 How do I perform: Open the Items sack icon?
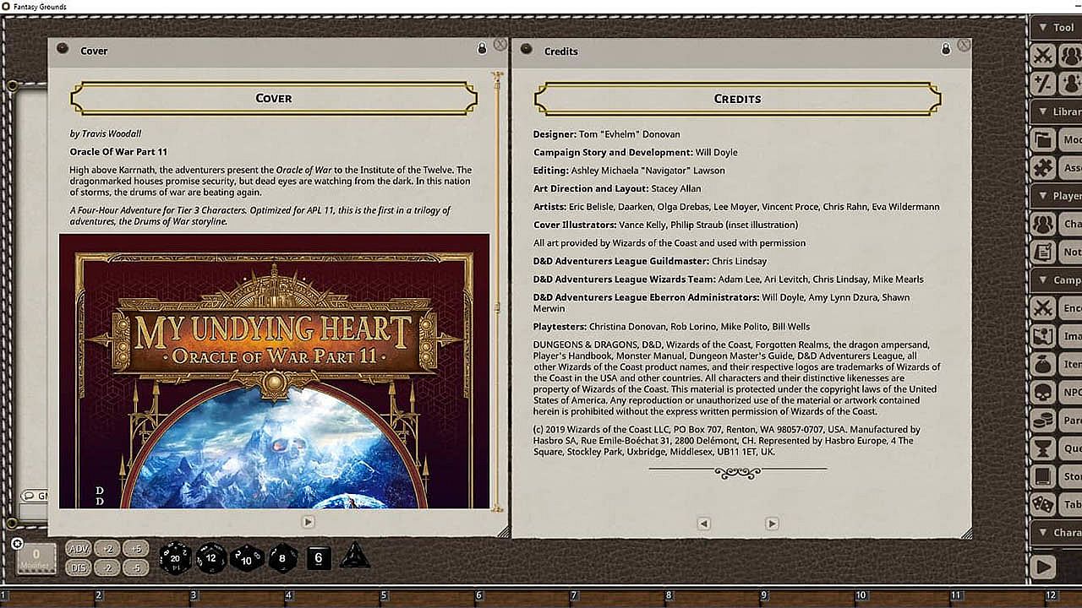tap(1044, 364)
